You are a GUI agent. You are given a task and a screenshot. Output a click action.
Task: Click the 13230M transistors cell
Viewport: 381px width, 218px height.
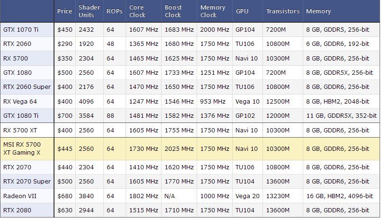(x=278, y=196)
